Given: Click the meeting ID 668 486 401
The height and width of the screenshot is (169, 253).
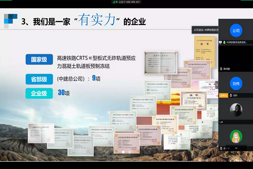Looking at the screenshot, I should pyautogui.click(x=131, y=2).
